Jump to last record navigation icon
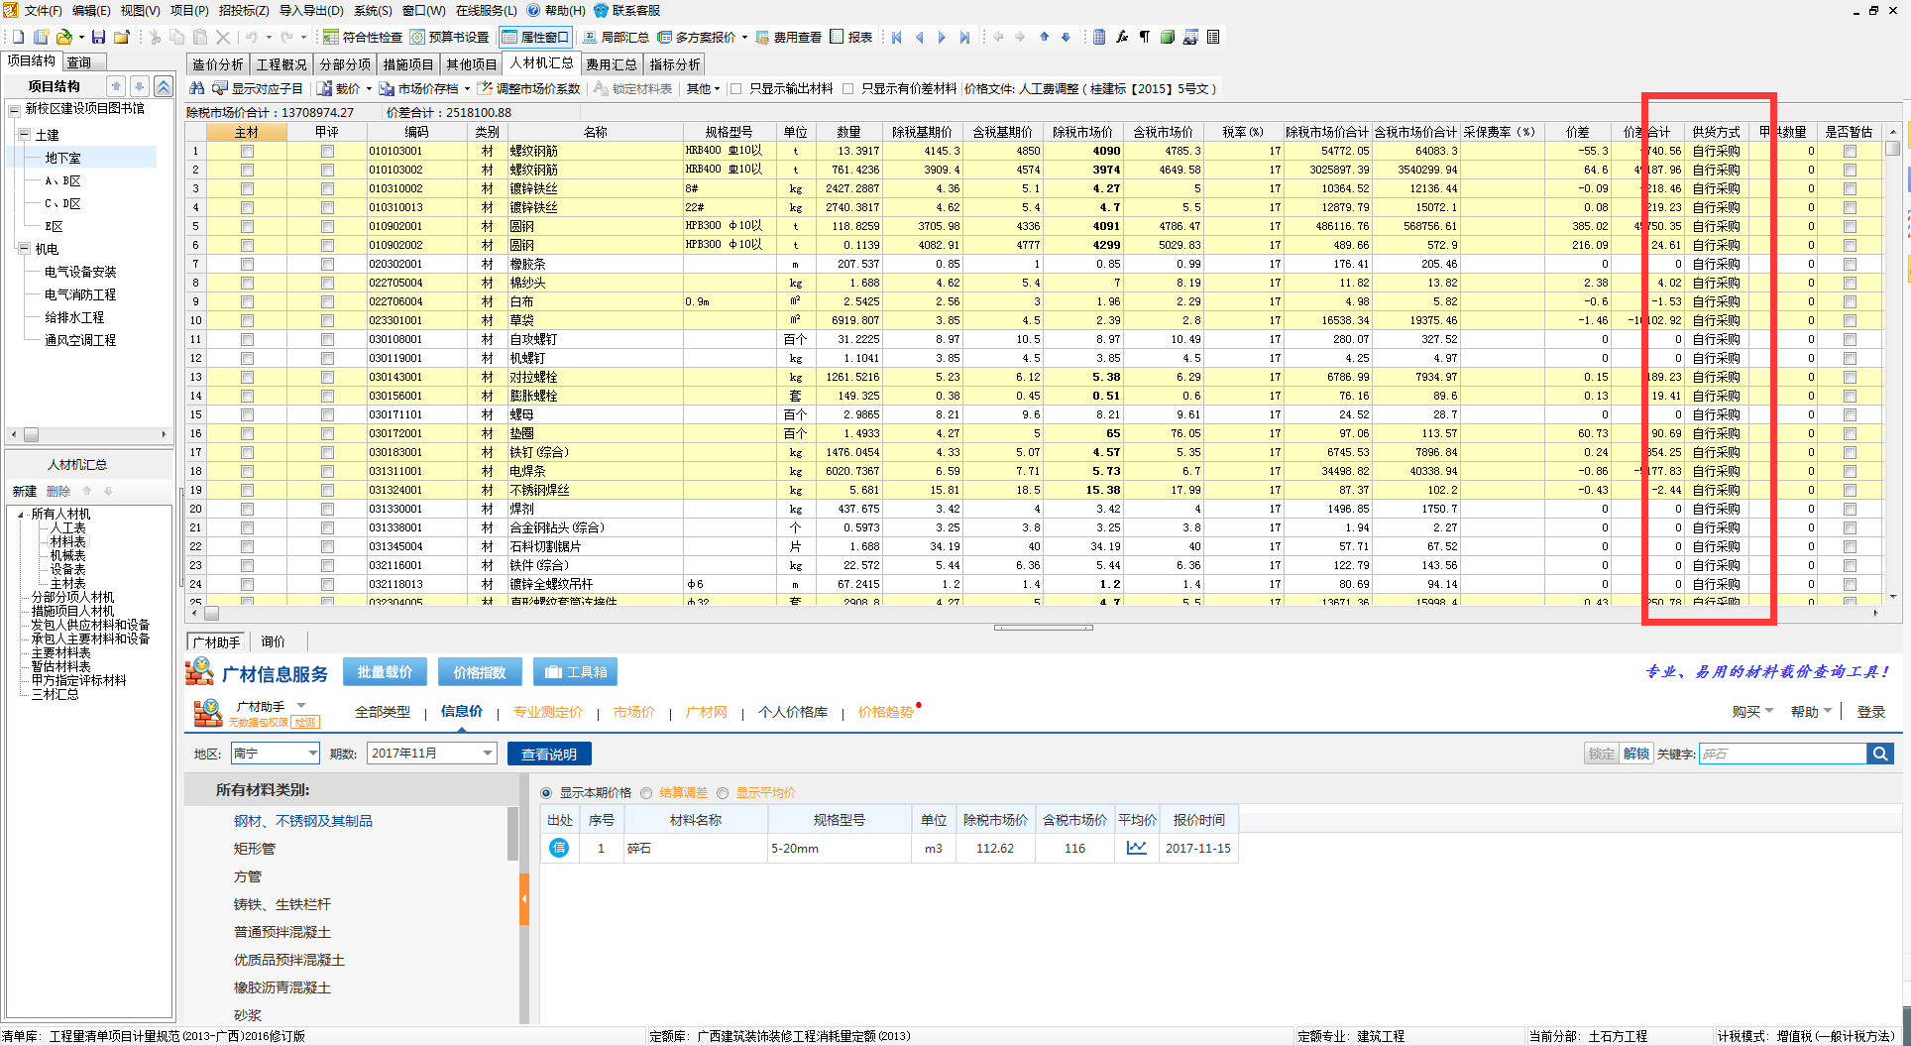 (x=964, y=37)
